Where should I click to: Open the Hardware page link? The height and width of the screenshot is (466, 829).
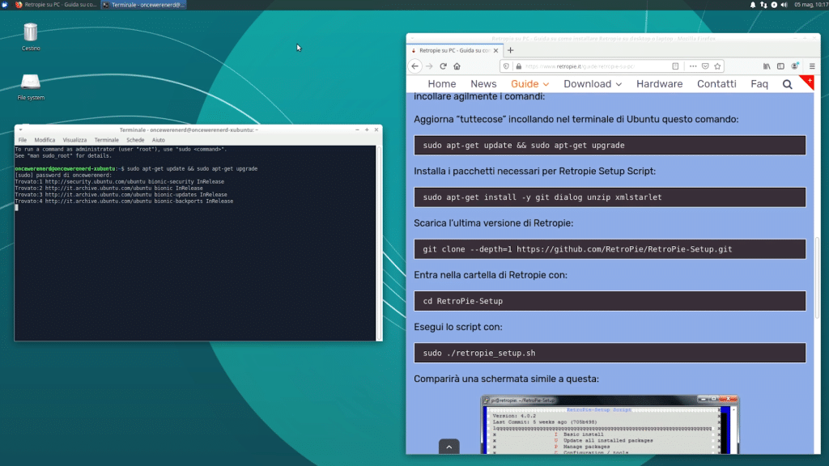659,84
